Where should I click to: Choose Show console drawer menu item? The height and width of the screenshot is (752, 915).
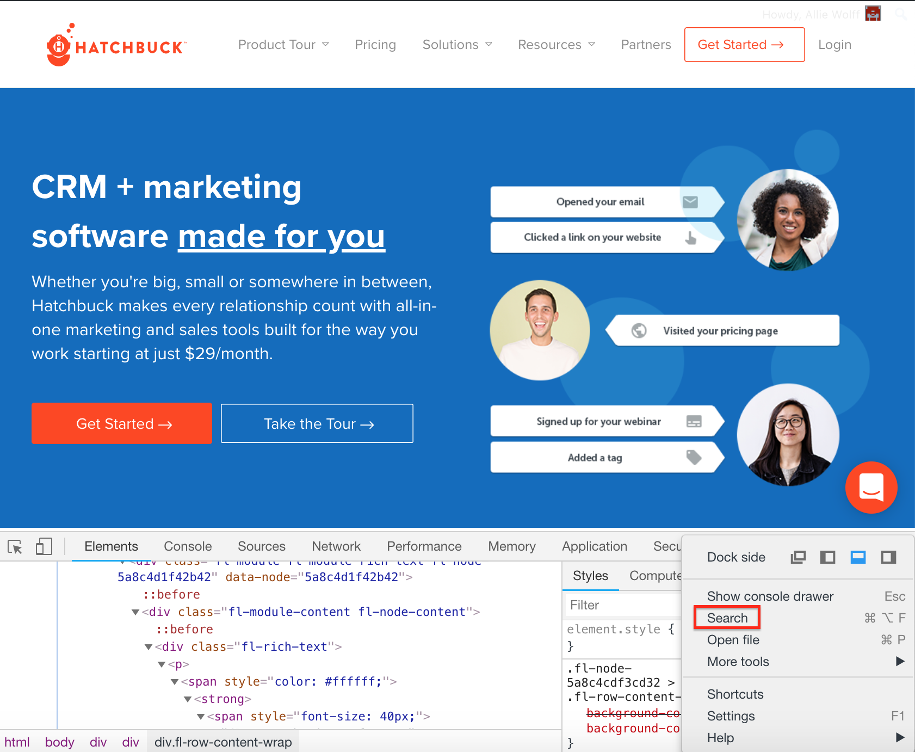799,596
